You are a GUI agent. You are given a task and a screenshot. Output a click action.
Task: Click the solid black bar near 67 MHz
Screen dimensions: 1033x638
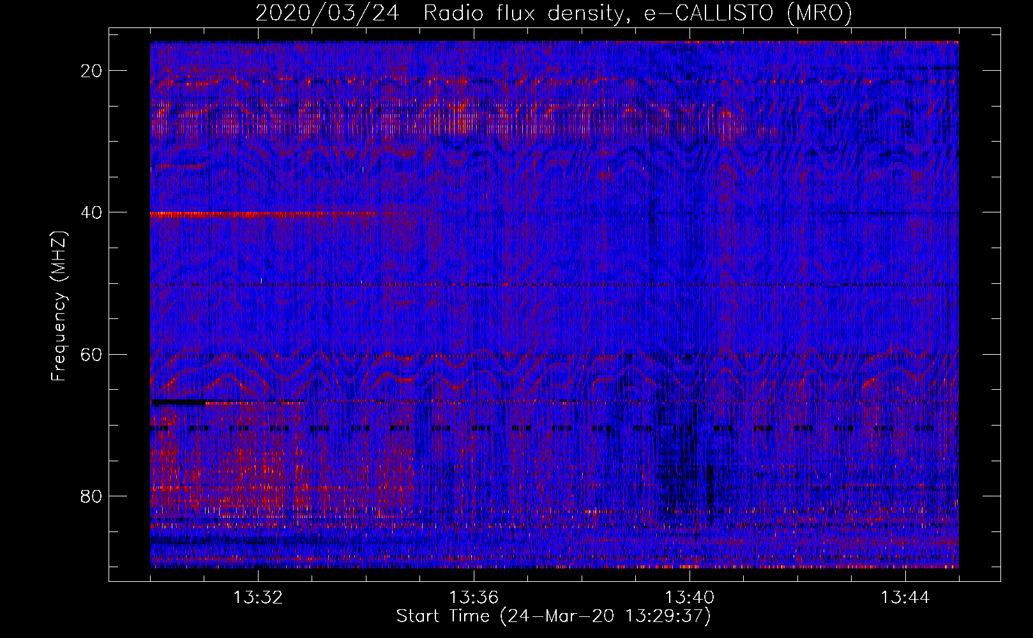pyautogui.click(x=178, y=403)
